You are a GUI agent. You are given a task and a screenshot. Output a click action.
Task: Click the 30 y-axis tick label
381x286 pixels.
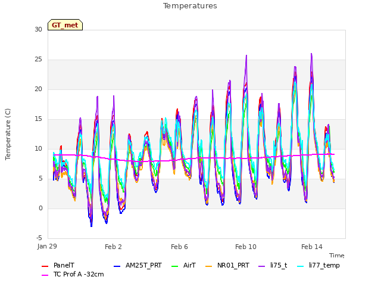click(x=38, y=29)
